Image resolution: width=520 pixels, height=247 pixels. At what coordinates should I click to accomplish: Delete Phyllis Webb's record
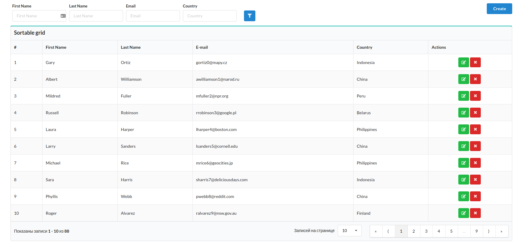click(x=475, y=196)
